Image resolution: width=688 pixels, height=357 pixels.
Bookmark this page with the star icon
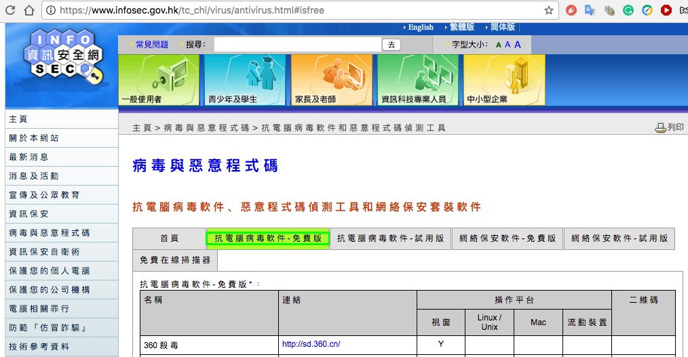tap(548, 10)
